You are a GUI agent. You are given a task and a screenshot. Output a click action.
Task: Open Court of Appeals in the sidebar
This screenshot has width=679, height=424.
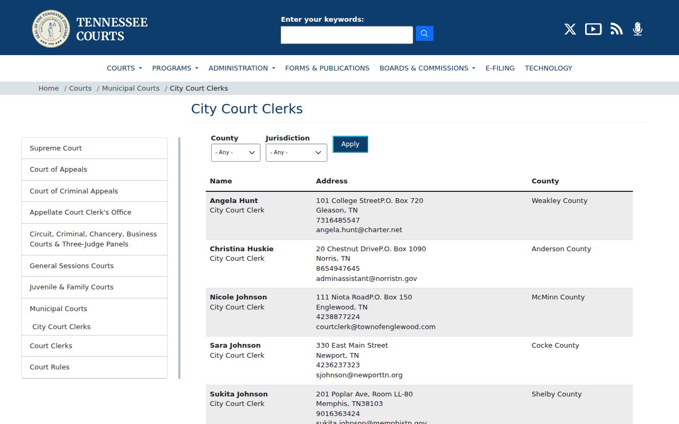[x=94, y=170]
